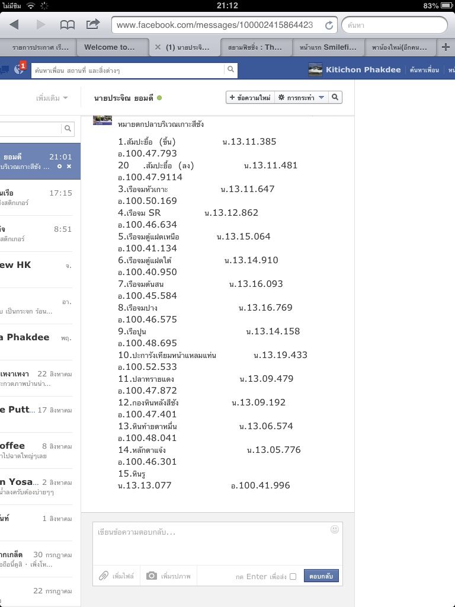Click the camera เพิ่มรูปภาพ option
Viewport: 455px width, 607px height.
169,576
